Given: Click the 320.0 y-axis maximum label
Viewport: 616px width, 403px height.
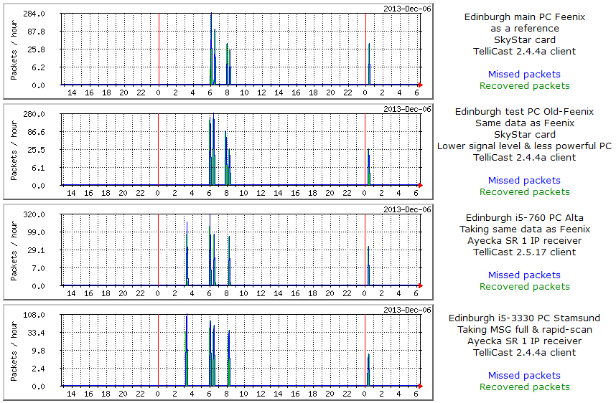Looking at the screenshot, I should point(34,214).
